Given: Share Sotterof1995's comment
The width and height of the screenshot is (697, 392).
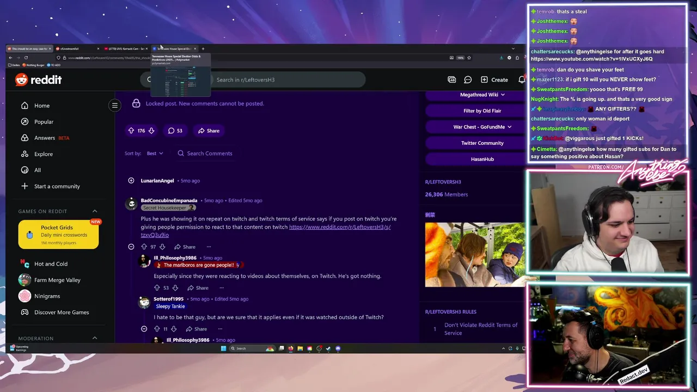Looking at the screenshot, I should click(x=196, y=329).
